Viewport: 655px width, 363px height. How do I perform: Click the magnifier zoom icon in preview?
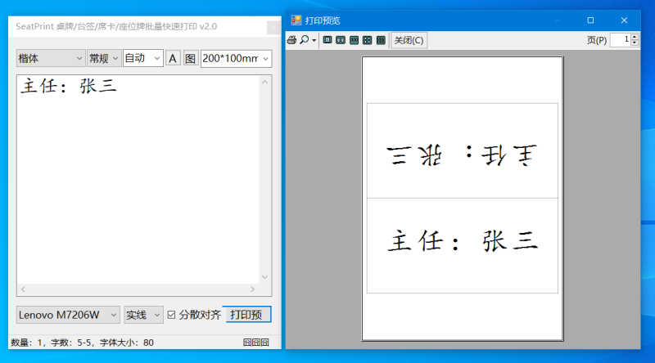coord(305,40)
